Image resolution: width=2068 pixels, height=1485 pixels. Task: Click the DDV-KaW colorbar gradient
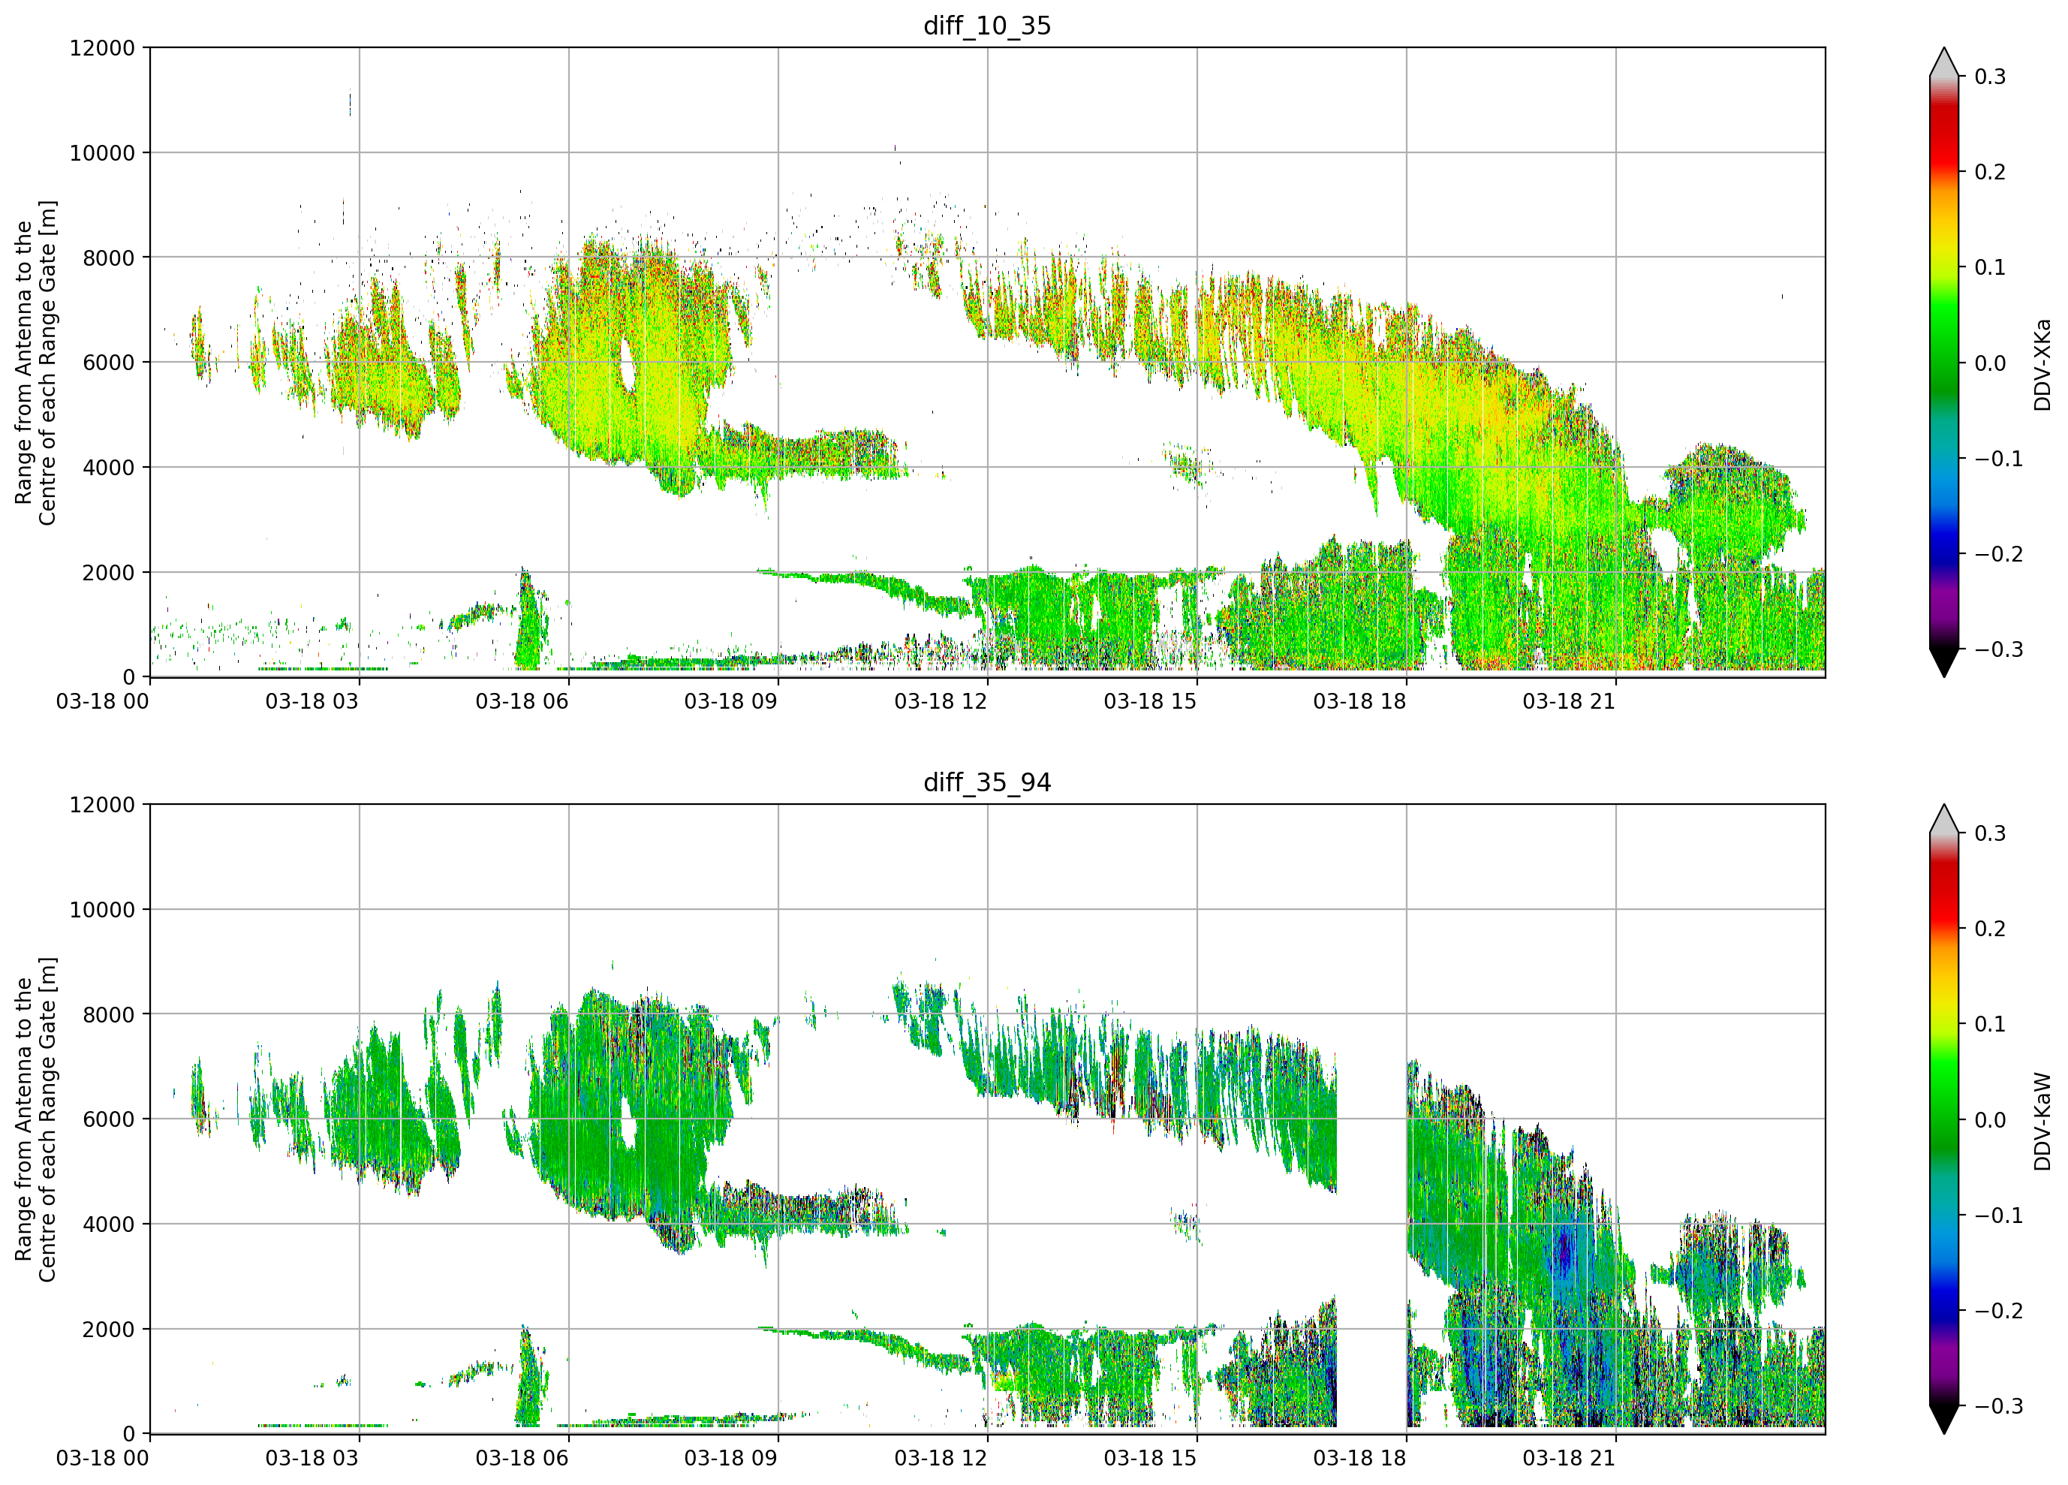point(1944,1119)
